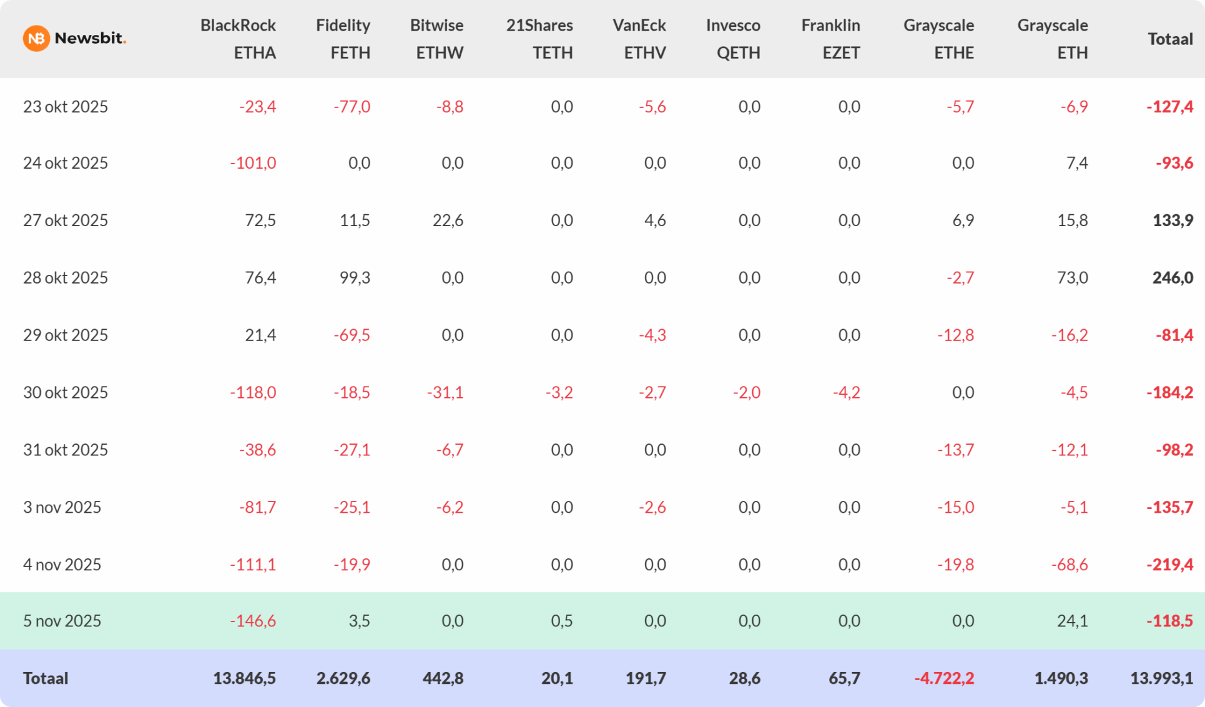Select the 246,0 total on 28 okt

click(1172, 277)
